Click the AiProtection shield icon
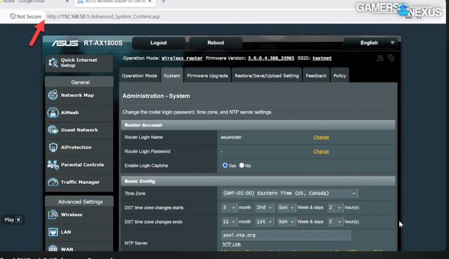The image size is (449, 259). [53, 147]
